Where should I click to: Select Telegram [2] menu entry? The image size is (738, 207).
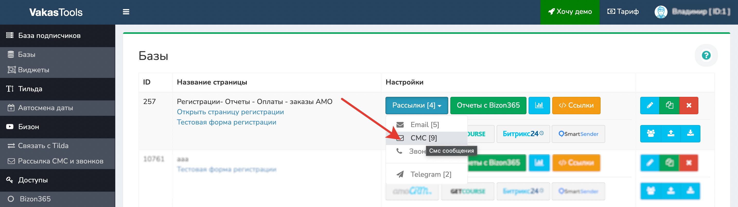[x=430, y=174]
